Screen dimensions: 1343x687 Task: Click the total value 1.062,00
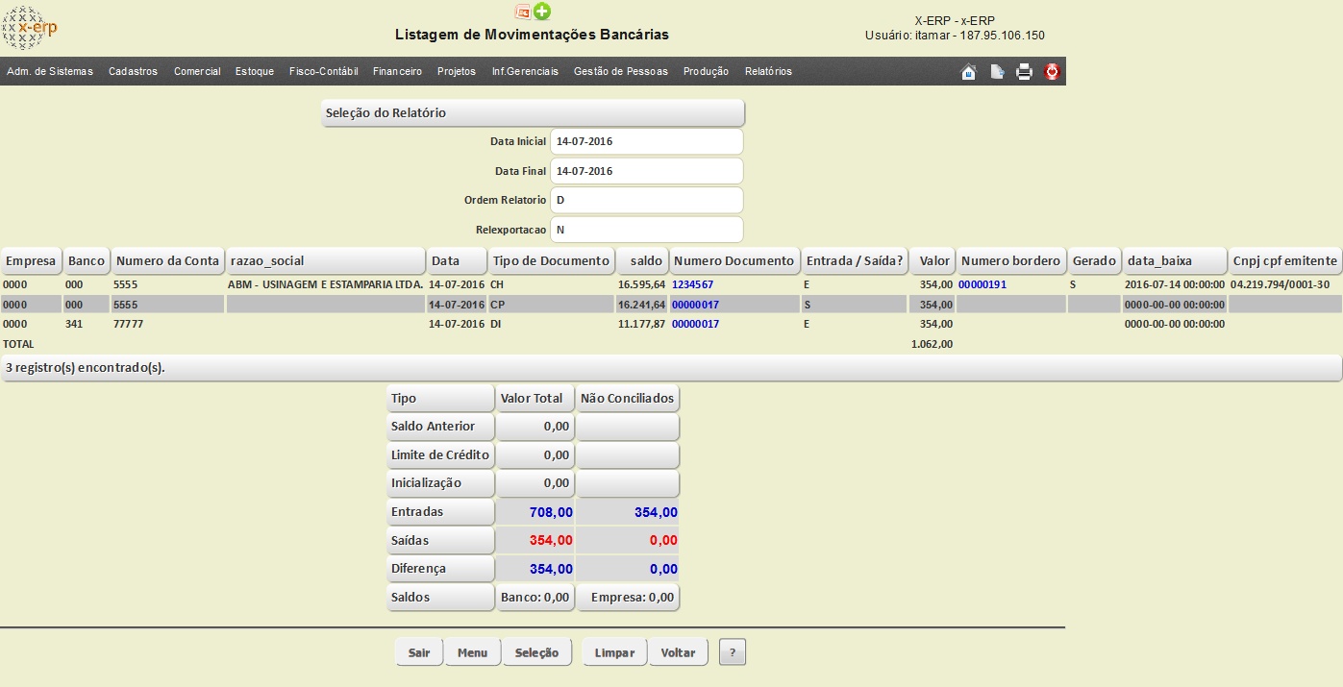933,343
